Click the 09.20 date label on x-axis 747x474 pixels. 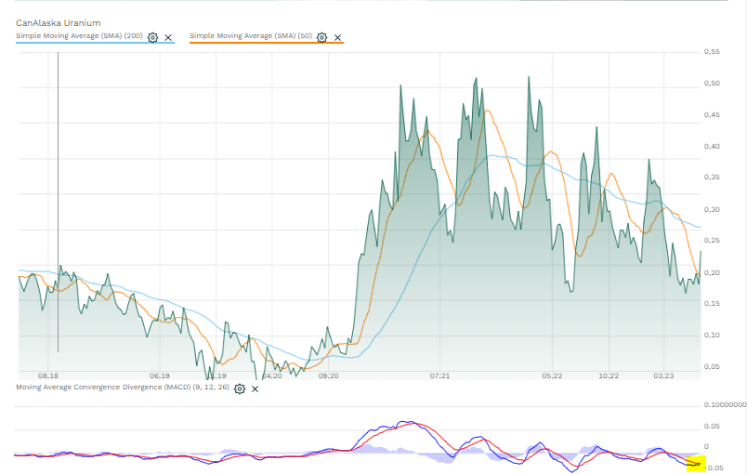tap(328, 376)
